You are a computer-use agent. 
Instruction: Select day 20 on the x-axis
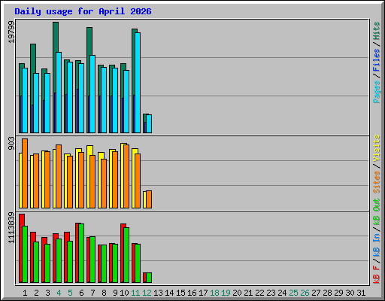tap(237, 293)
